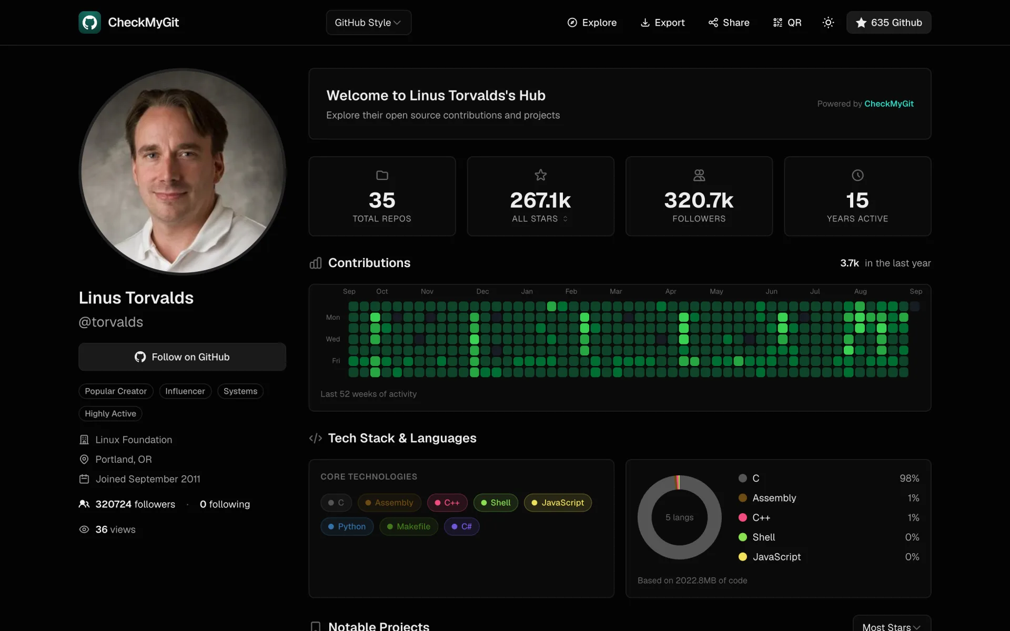
Task: Toggle the light/dark theme sun icon
Action: [x=828, y=23]
